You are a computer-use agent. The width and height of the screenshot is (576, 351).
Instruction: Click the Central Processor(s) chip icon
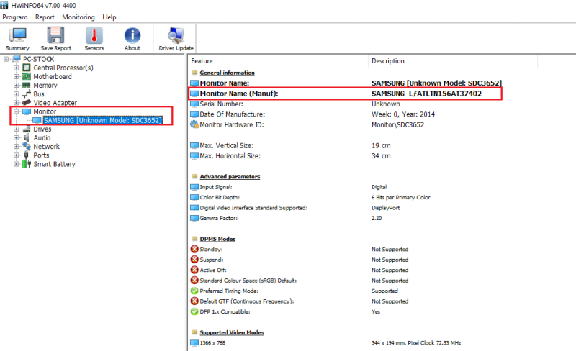[27, 68]
